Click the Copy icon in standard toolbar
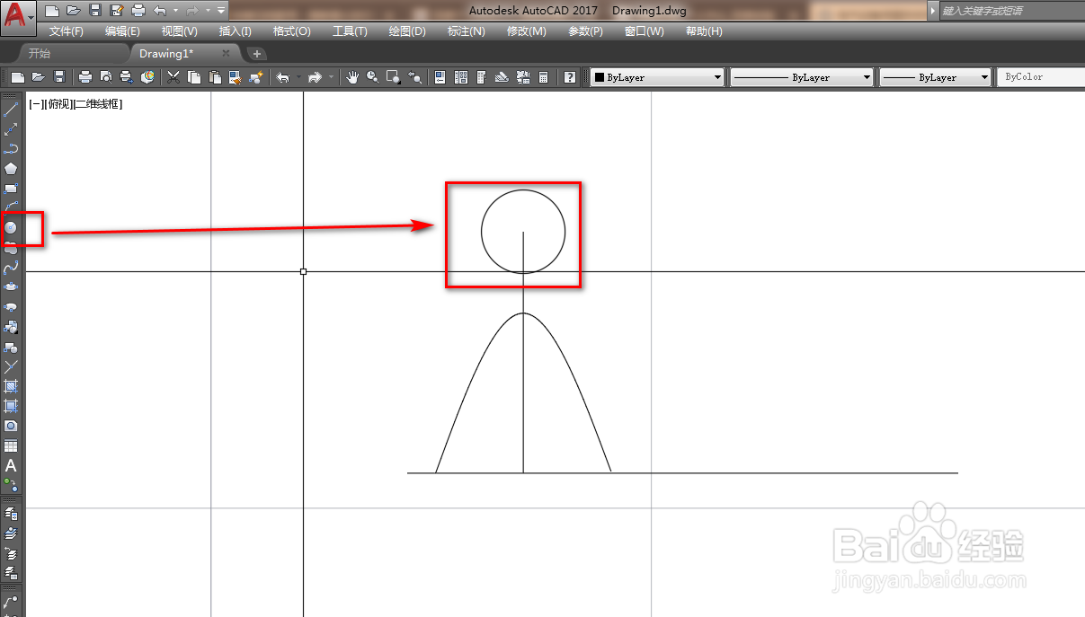The width and height of the screenshot is (1085, 617). (194, 77)
